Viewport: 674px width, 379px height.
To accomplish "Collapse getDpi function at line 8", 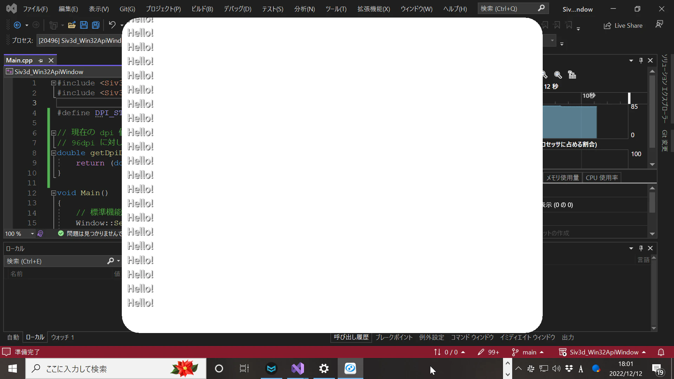I will (53, 153).
